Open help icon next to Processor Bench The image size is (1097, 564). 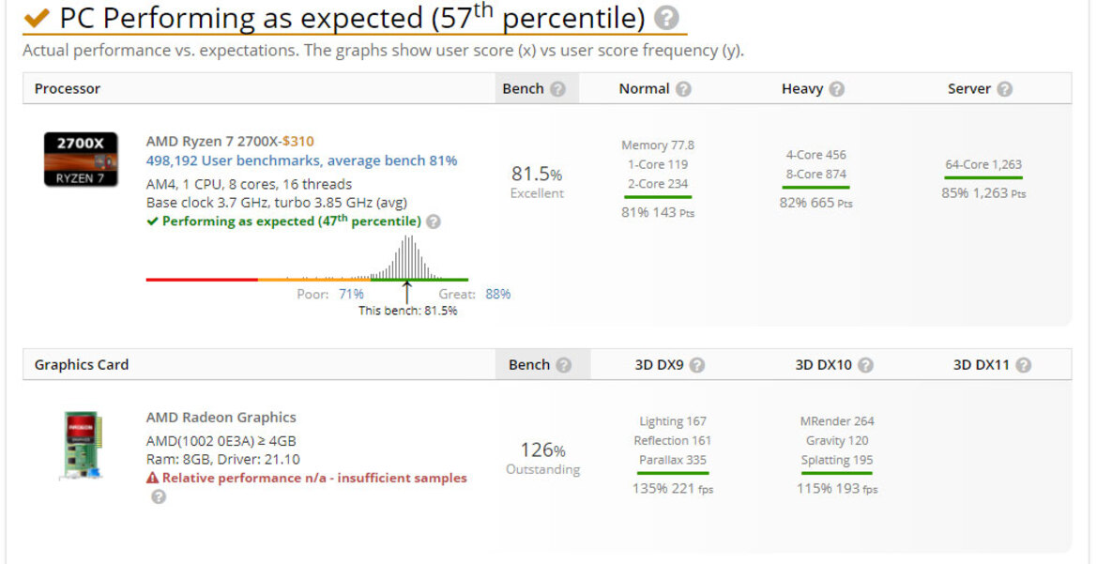click(557, 89)
